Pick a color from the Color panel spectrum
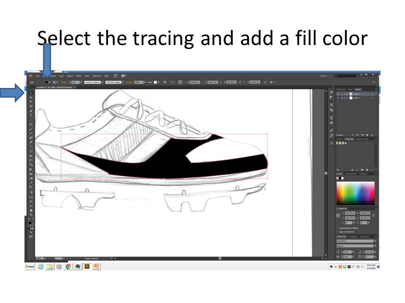The height and width of the screenshot is (303, 405). [x=355, y=193]
